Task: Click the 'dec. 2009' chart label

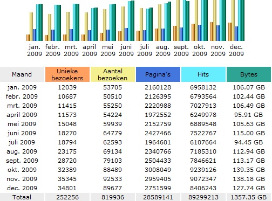Action: [236, 51]
